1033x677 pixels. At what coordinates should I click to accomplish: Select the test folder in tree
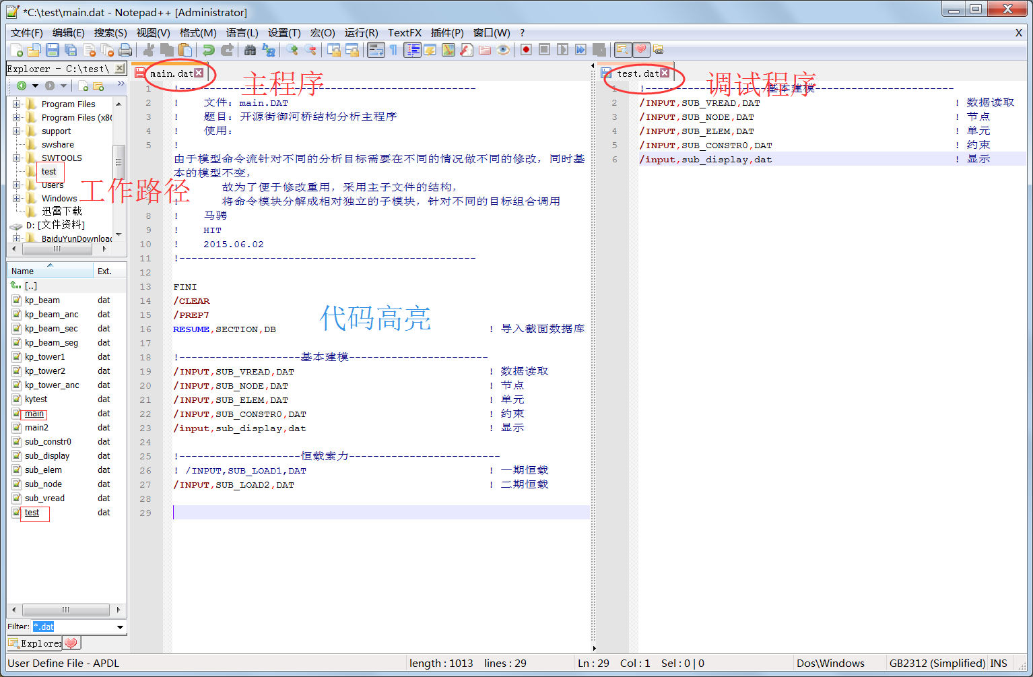(49, 172)
